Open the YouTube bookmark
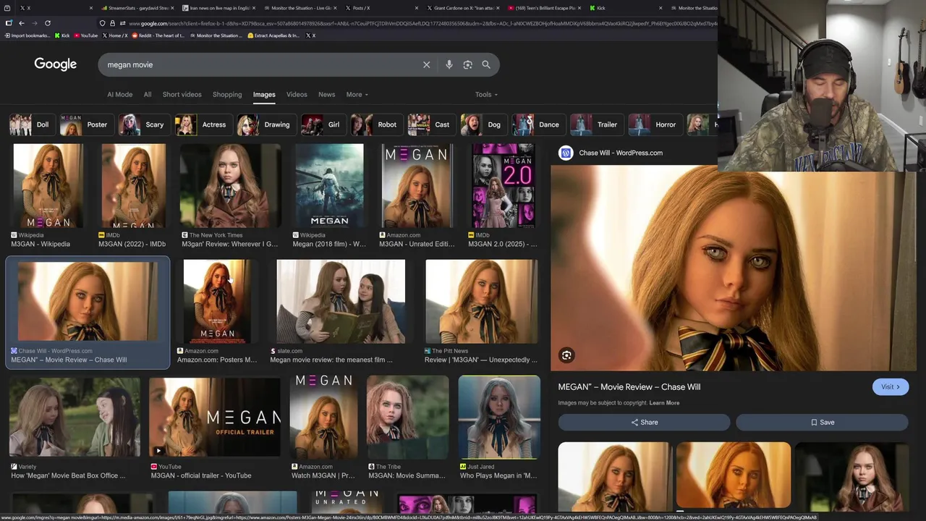Viewport: 926px width, 521px height. pos(85,35)
